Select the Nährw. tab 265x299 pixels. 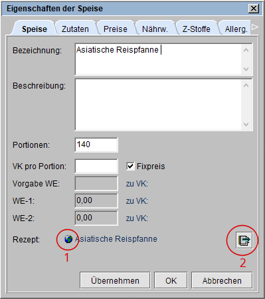click(x=155, y=29)
